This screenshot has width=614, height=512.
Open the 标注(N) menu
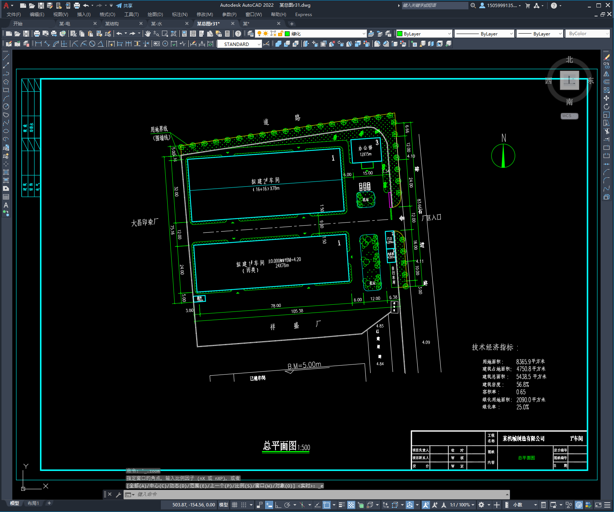click(180, 15)
